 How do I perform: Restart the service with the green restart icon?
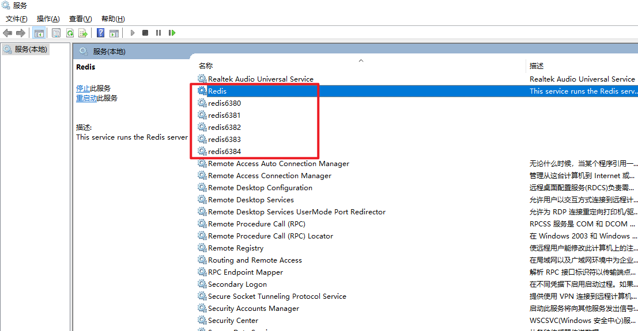[172, 33]
